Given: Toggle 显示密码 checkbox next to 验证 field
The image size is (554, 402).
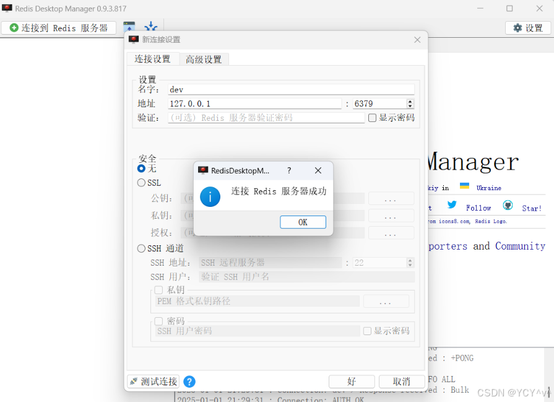Looking at the screenshot, I should 372,118.
